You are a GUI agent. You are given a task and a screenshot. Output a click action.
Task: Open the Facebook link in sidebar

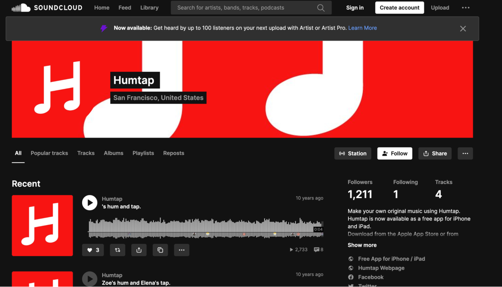370,277
